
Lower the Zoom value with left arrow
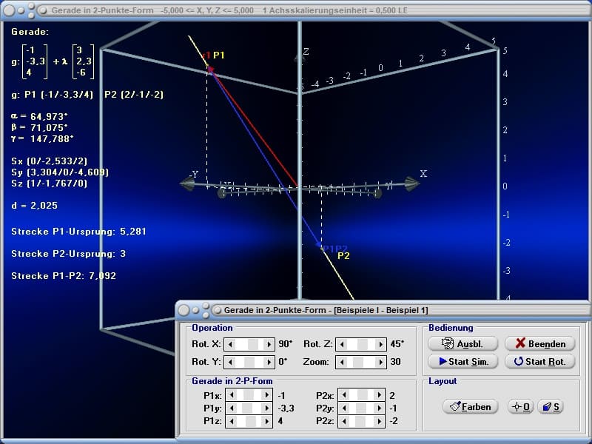click(342, 362)
